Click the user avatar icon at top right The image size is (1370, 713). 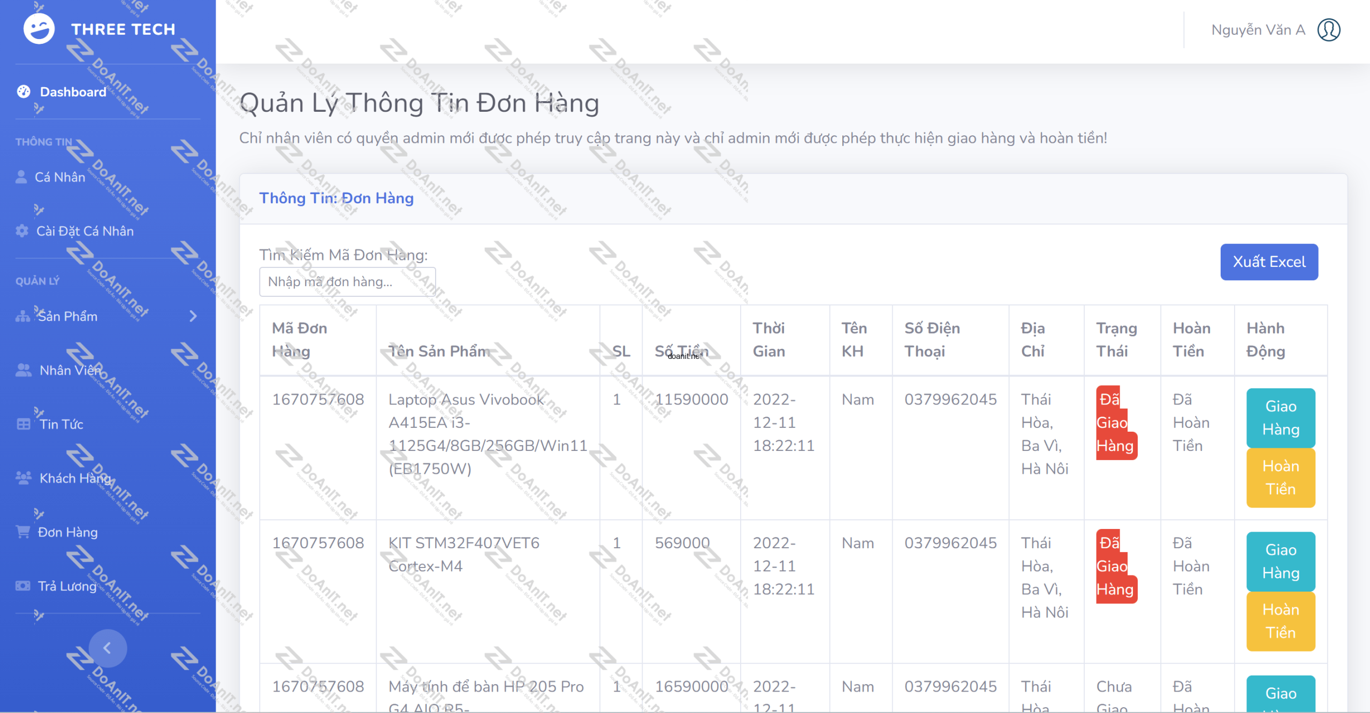(1329, 30)
